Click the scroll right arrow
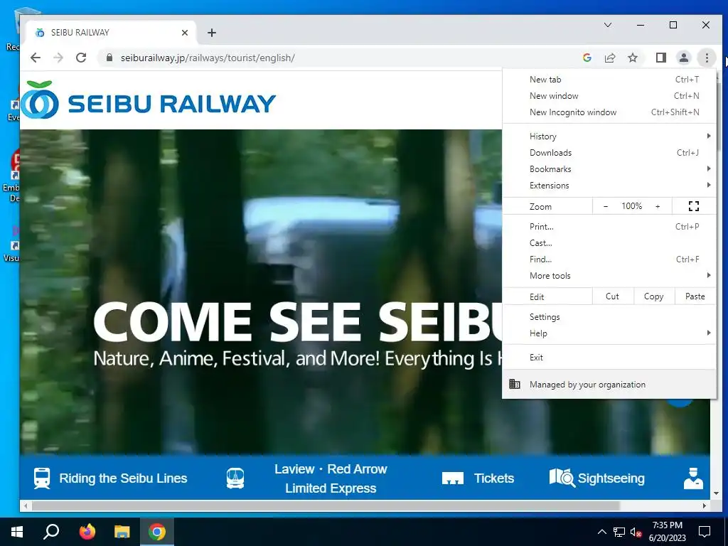This screenshot has width=728, height=546. [x=705, y=505]
